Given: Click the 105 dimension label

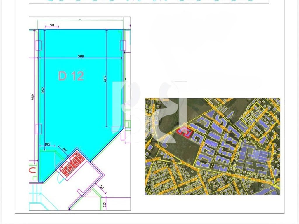Looking at the screenshot, I should point(47,144).
